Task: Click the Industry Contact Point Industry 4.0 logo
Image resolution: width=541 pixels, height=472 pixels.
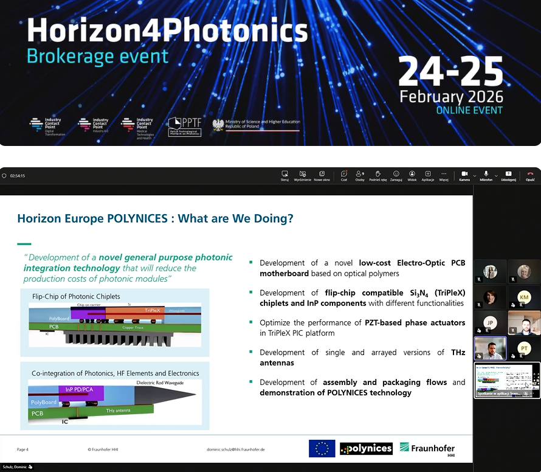Action: click(x=93, y=125)
